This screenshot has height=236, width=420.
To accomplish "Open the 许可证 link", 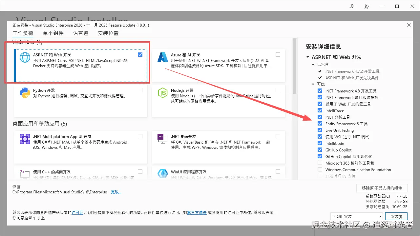I will click(77, 213).
